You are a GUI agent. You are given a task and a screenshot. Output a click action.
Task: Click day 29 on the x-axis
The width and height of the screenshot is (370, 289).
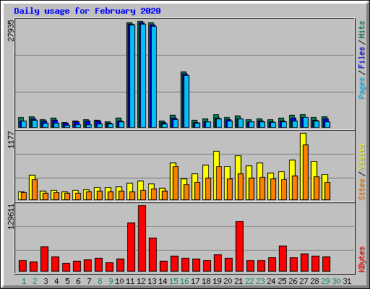(x=325, y=281)
